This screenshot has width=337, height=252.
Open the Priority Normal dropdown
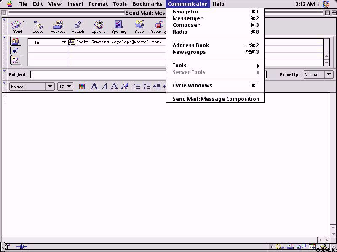click(318, 75)
